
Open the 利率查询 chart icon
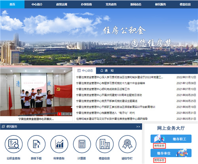pos(59,144)
